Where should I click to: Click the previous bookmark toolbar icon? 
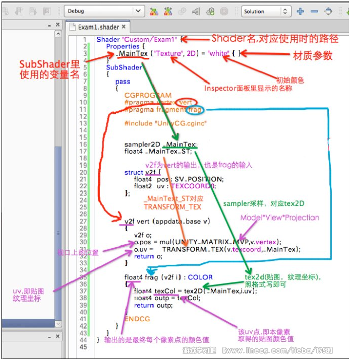click(19, 11)
